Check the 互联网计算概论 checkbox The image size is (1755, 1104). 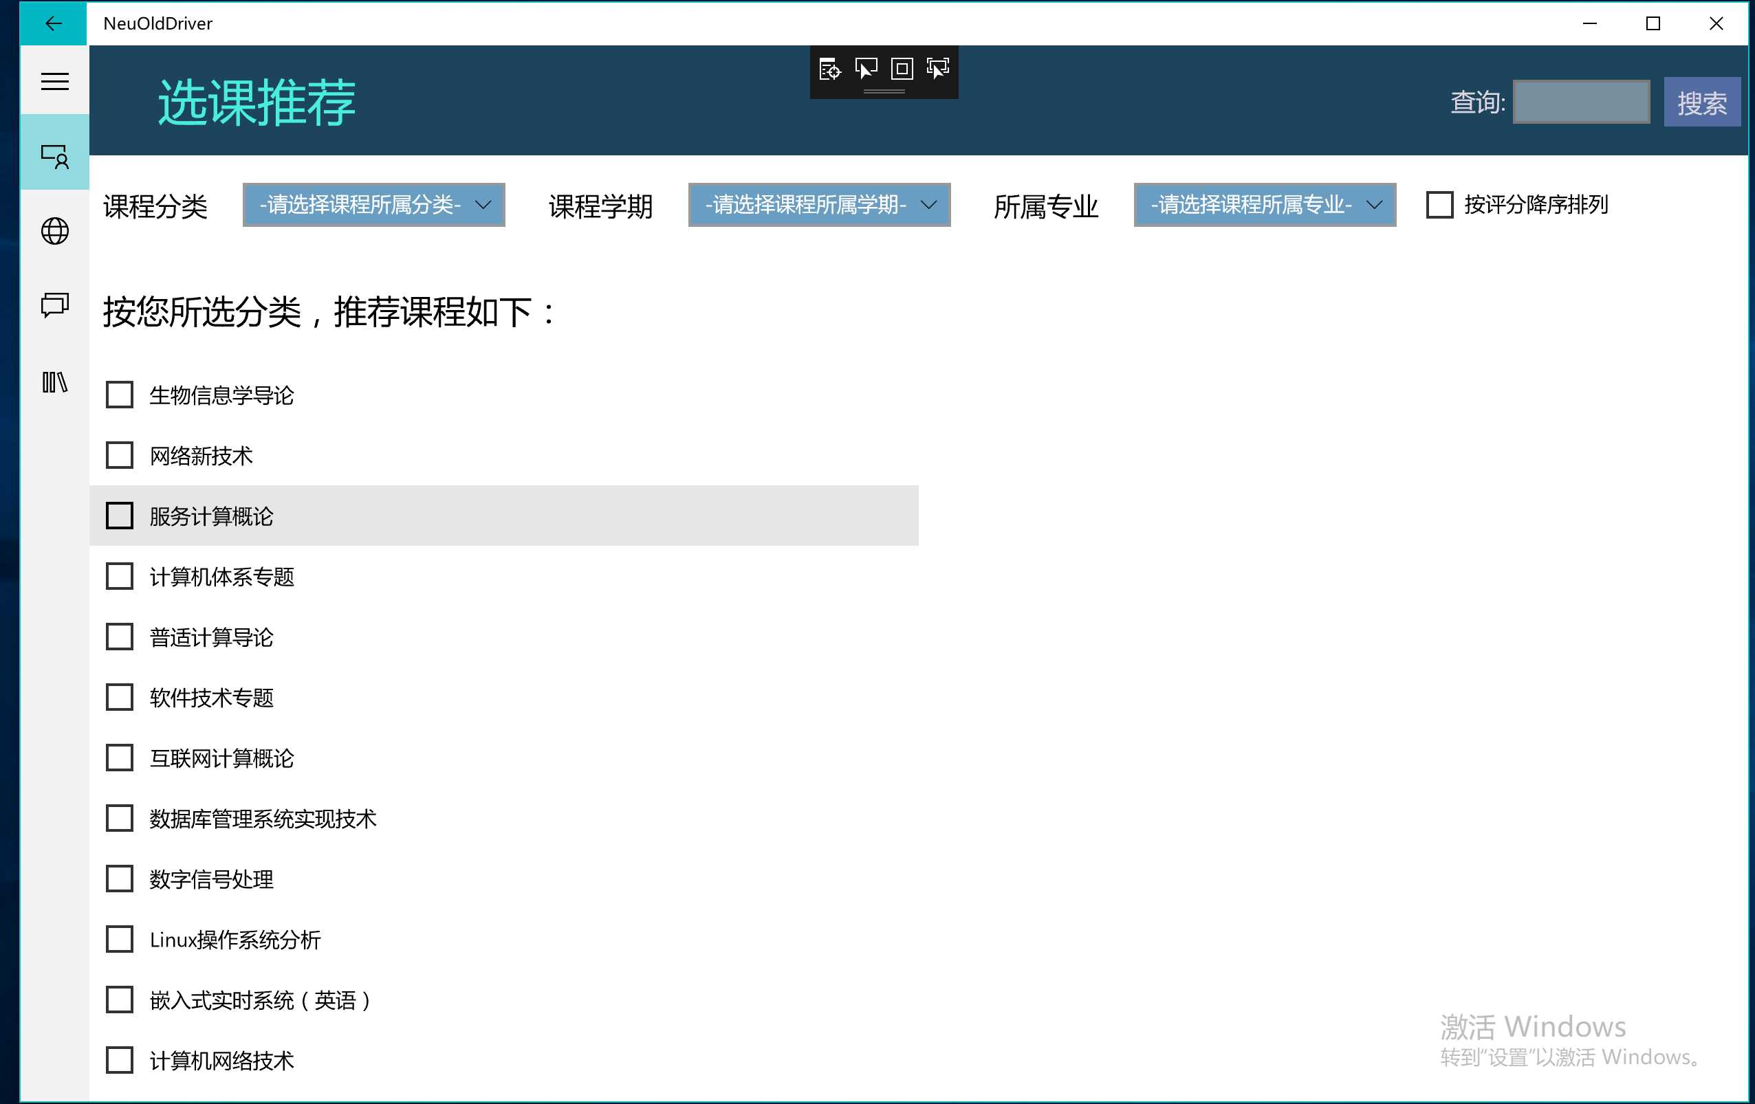(x=120, y=758)
